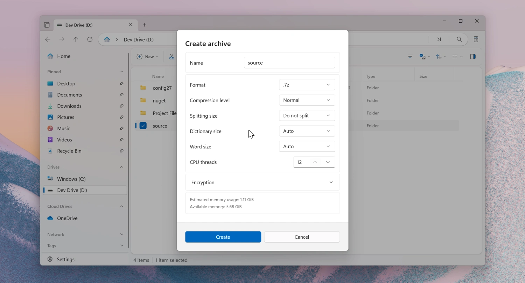Uncheck the source folder checkbox
The height and width of the screenshot is (283, 525).
(143, 126)
